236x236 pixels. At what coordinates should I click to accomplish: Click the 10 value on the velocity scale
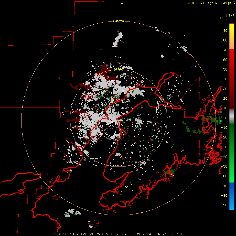(225, 108)
